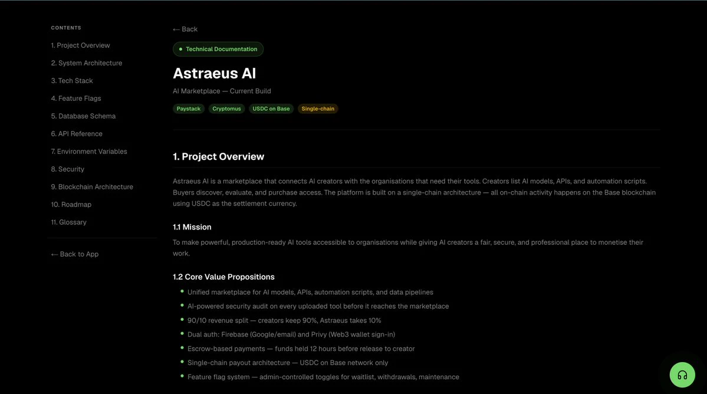Open 10. Roadmap in contents

(x=71, y=205)
